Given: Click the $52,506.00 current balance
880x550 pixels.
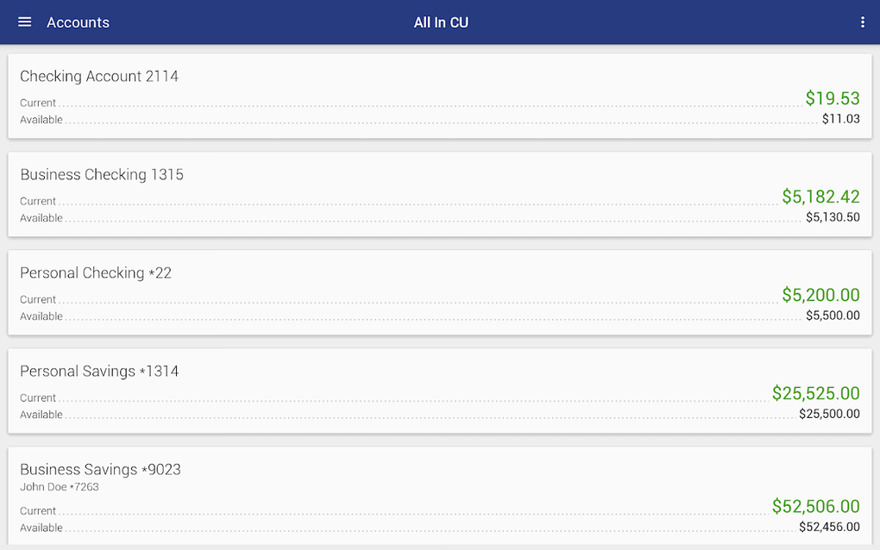Looking at the screenshot, I should [x=816, y=506].
